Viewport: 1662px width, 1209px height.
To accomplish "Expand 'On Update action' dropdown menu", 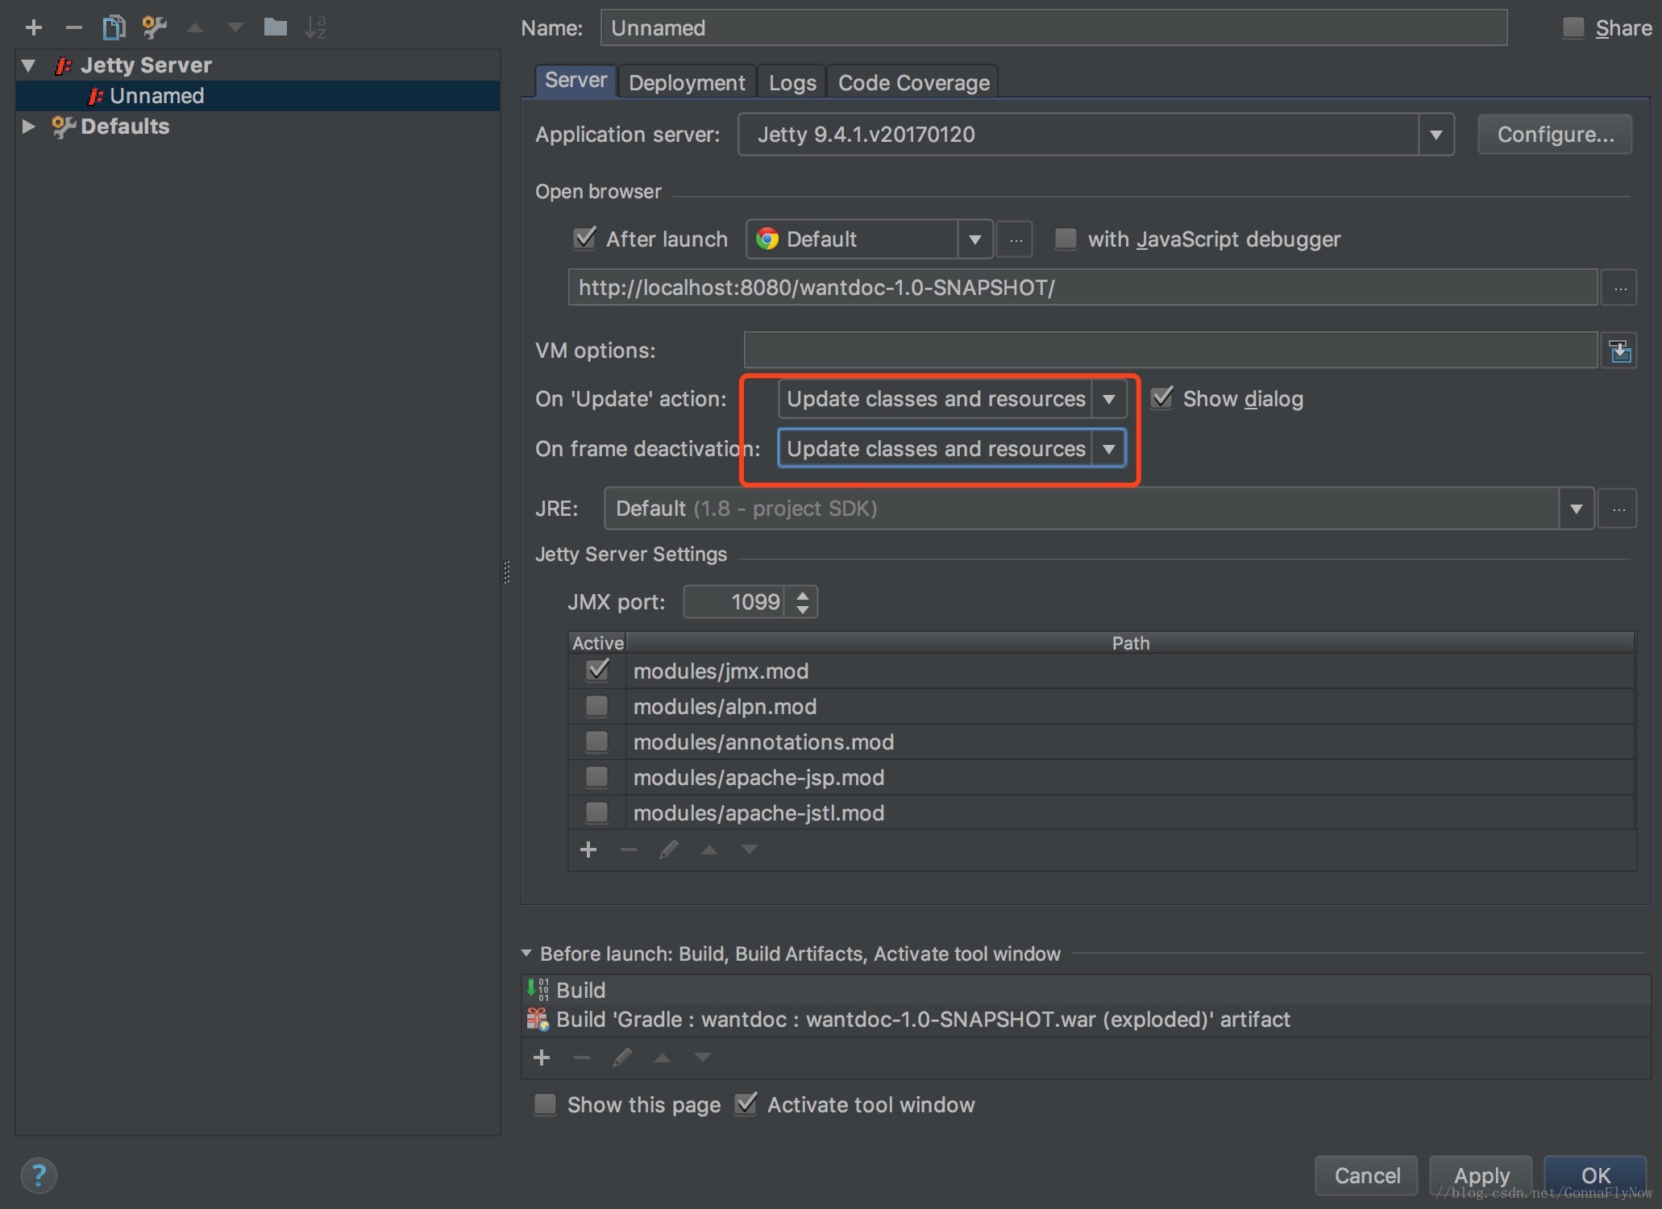I will 1108,399.
